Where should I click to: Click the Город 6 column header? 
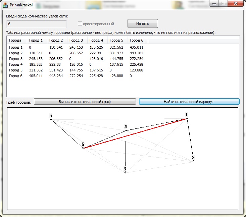click(x=138, y=41)
